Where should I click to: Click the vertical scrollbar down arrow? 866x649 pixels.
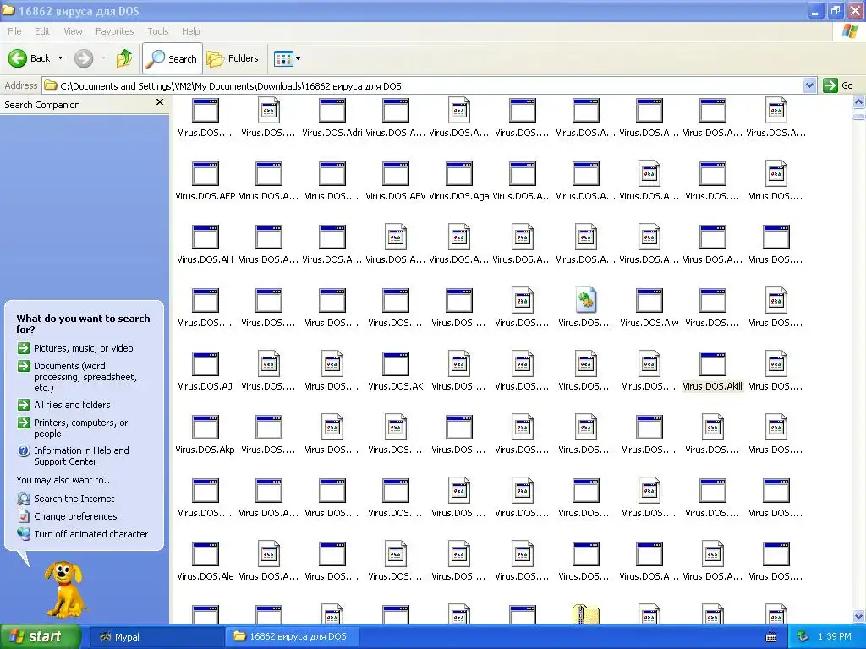[x=859, y=616]
